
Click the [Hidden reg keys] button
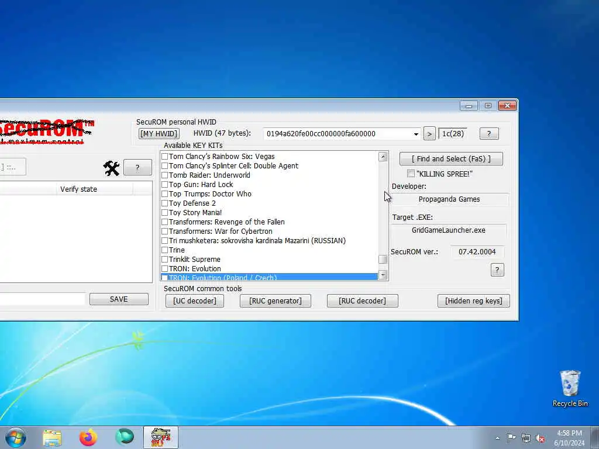point(474,301)
